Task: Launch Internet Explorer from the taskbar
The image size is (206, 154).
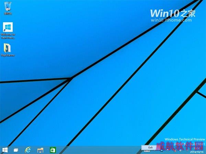Action: point(28,150)
